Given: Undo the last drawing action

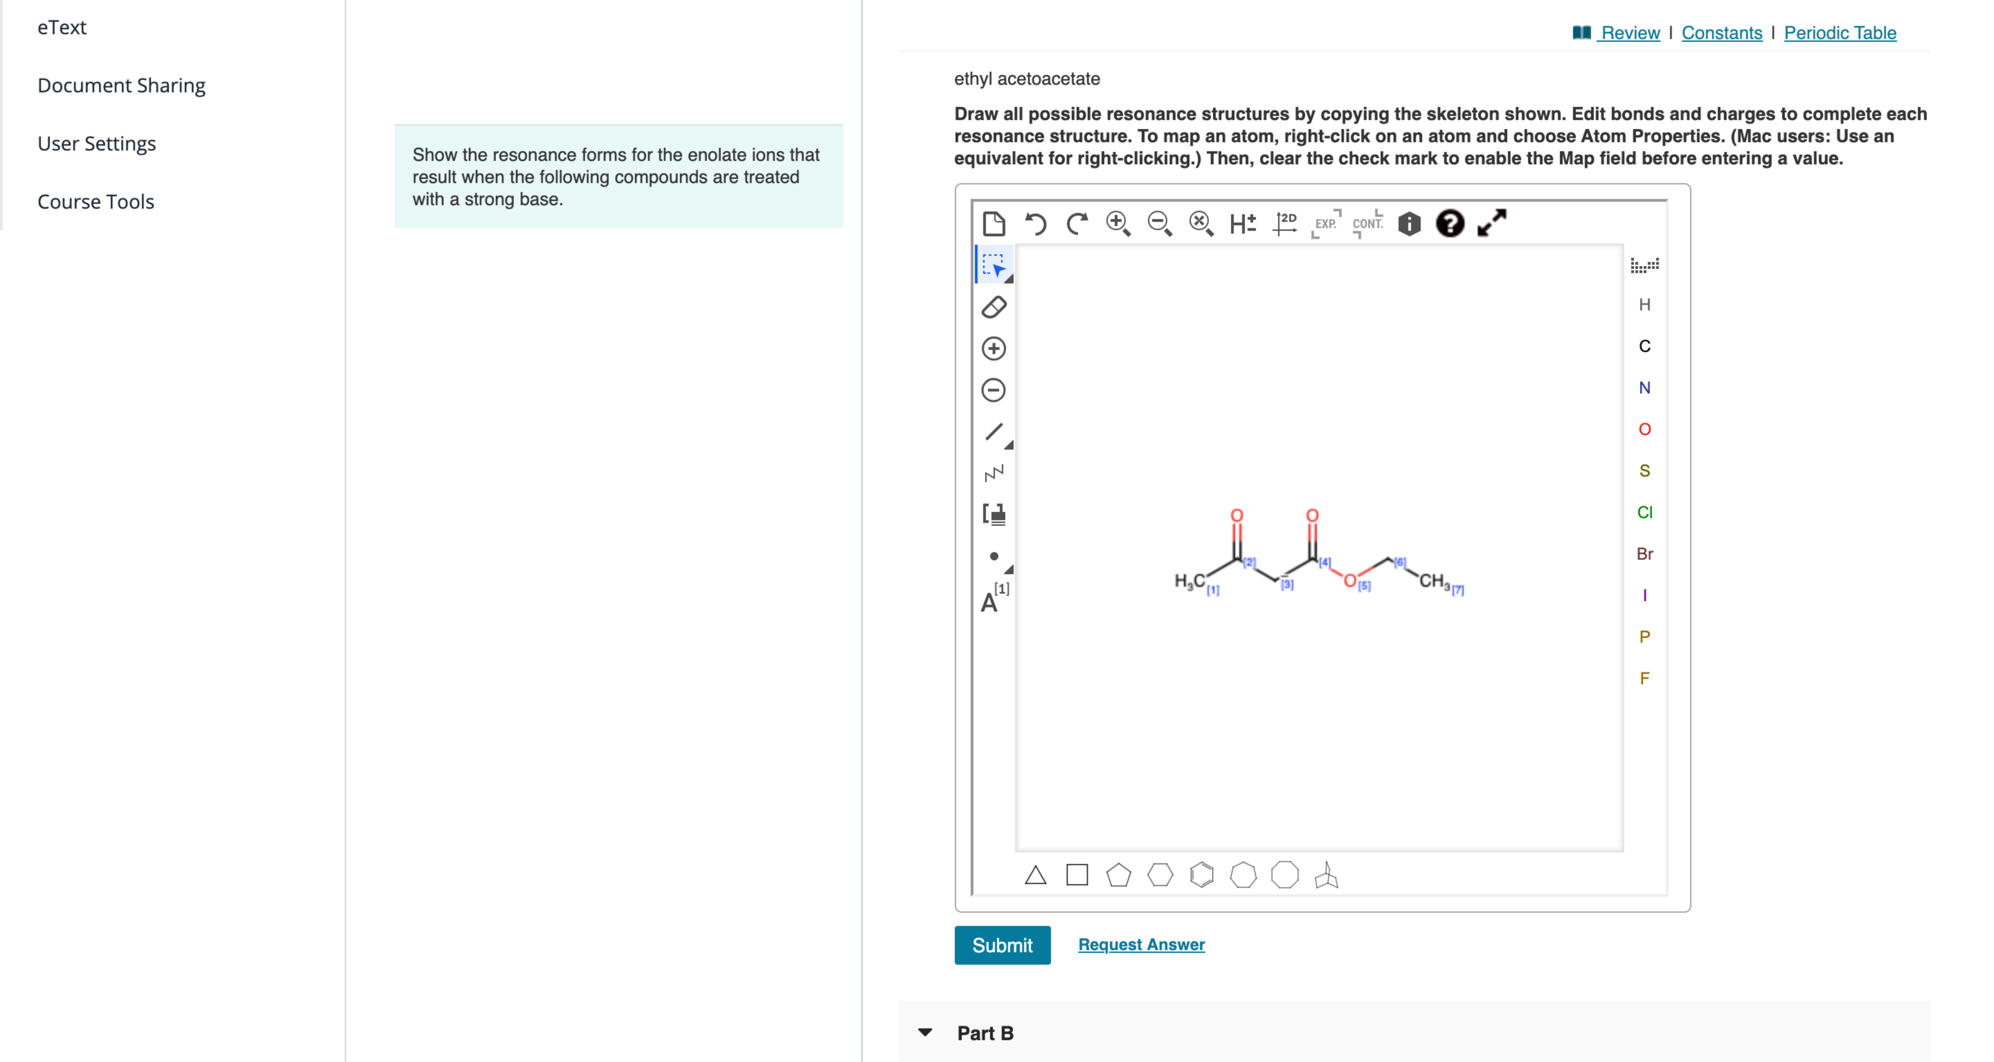Looking at the screenshot, I should (x=1036, y=224).
